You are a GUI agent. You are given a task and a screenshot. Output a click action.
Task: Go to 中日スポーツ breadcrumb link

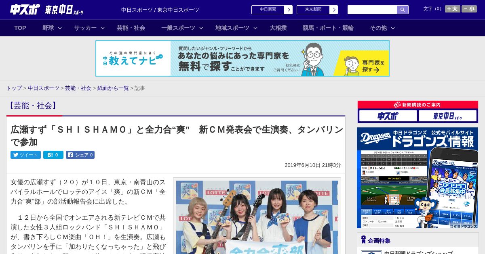pyautogui.click(x=44, y=88)
